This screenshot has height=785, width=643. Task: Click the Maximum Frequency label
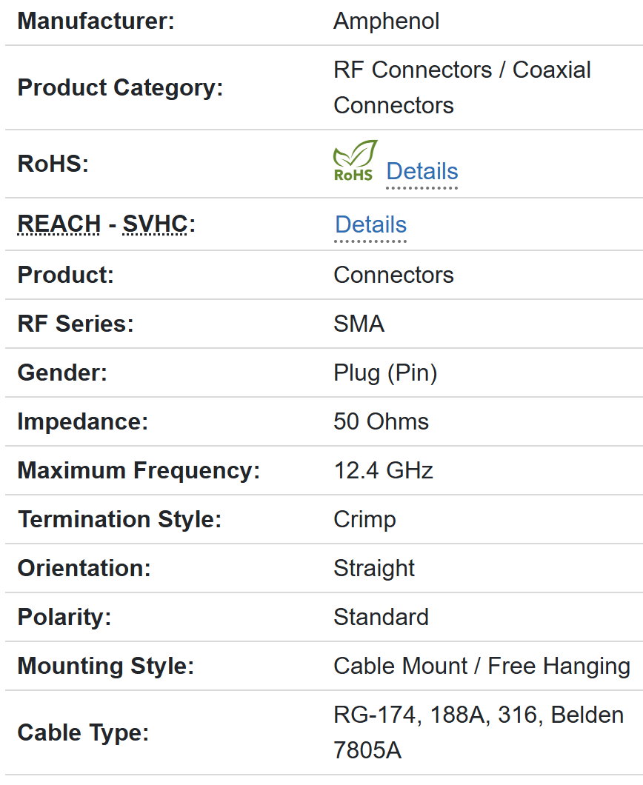139,470
